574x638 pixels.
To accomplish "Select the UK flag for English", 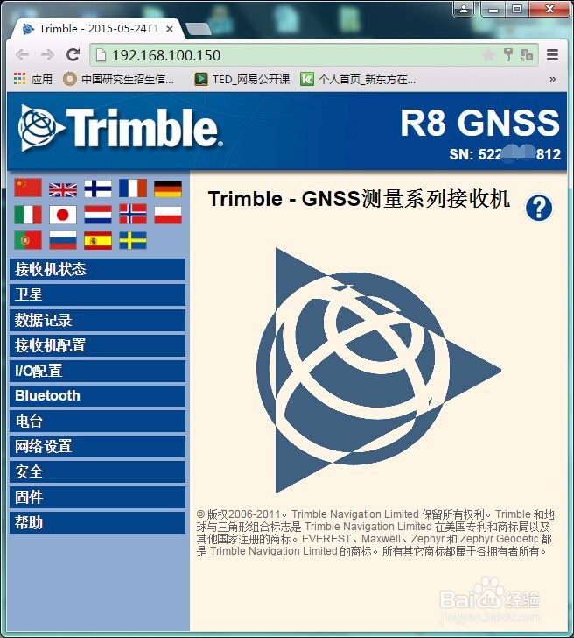I will click(x=63, y=189).
